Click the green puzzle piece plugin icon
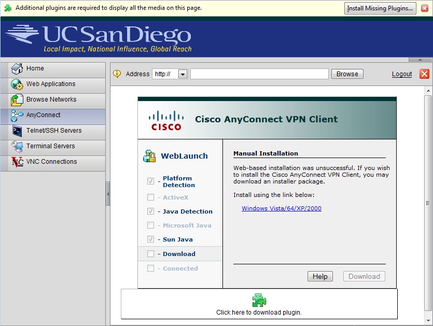 (x=259, y=300)
